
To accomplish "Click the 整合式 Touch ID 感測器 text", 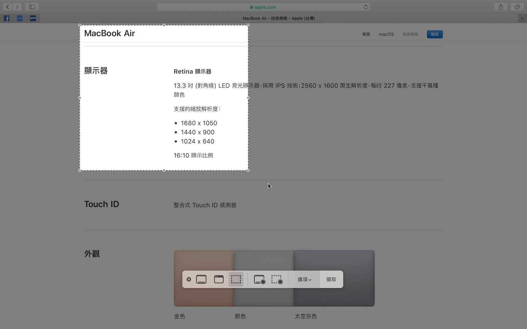I will point(205,205).
